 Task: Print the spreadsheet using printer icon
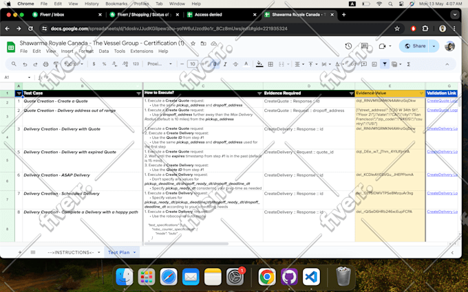pos(45,64)
